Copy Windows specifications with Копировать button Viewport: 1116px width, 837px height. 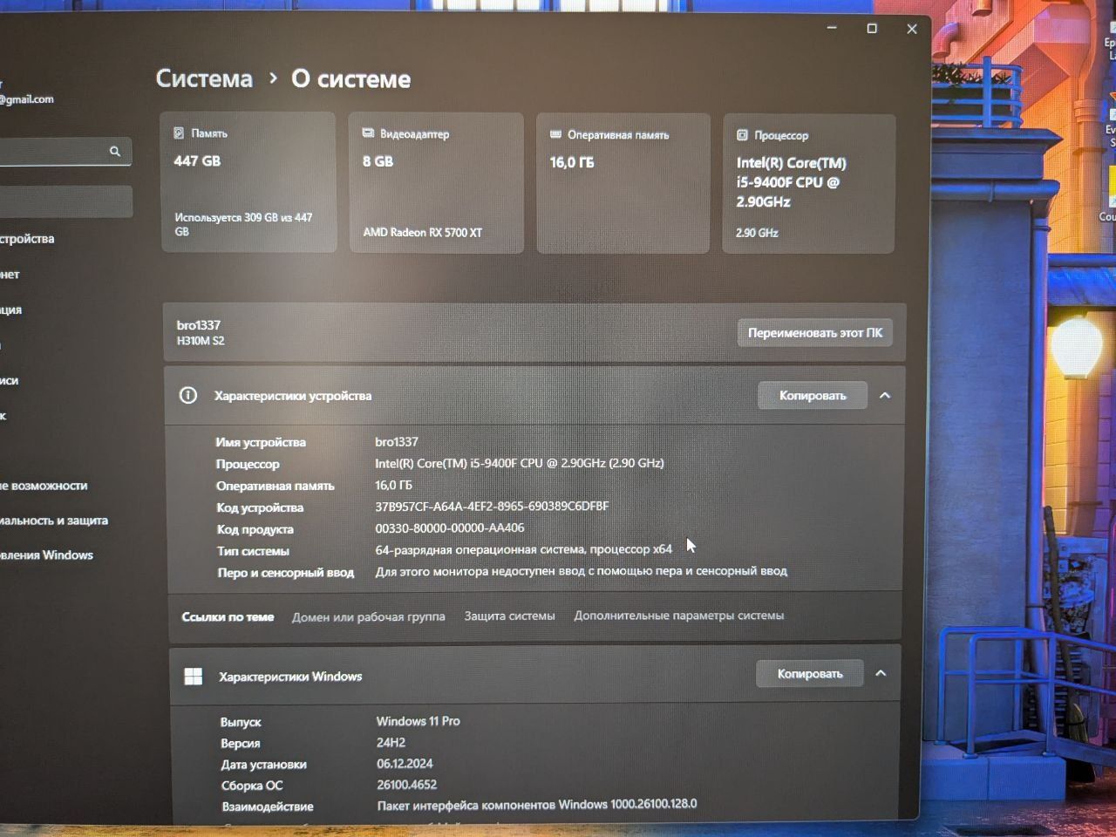810,673
